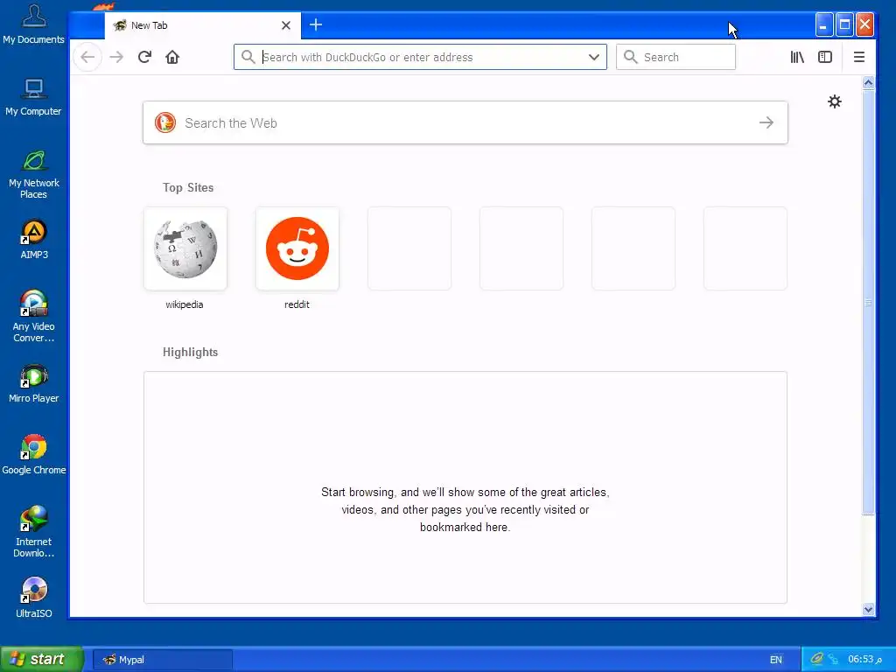Open a new tab with plus button

[315, 24]
